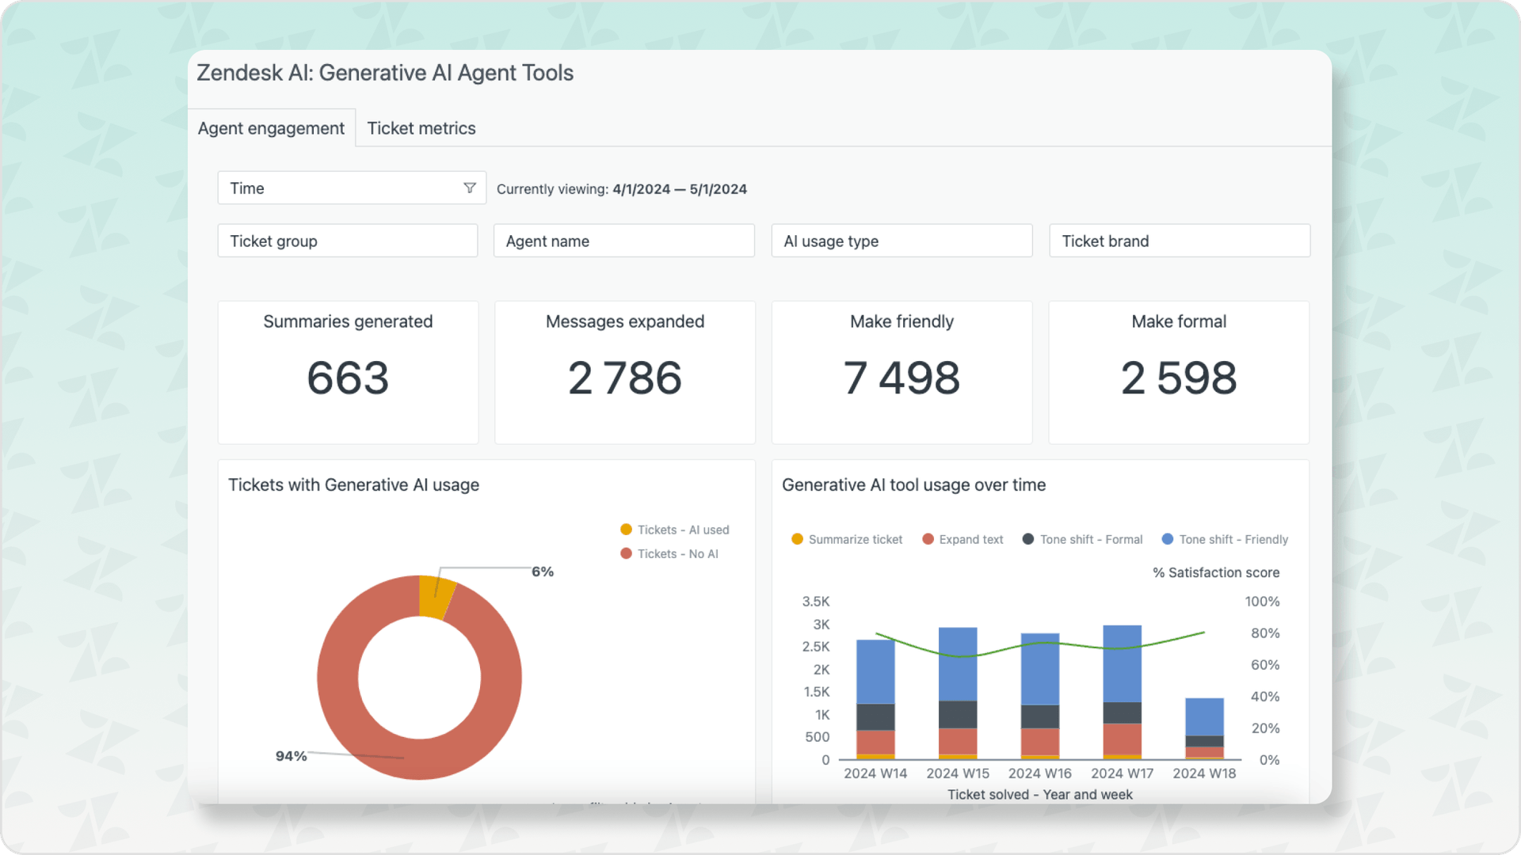1521x855 pixels.
Task: Toggle the Tone shift - Formal legend item
Action: point(1082,539)
